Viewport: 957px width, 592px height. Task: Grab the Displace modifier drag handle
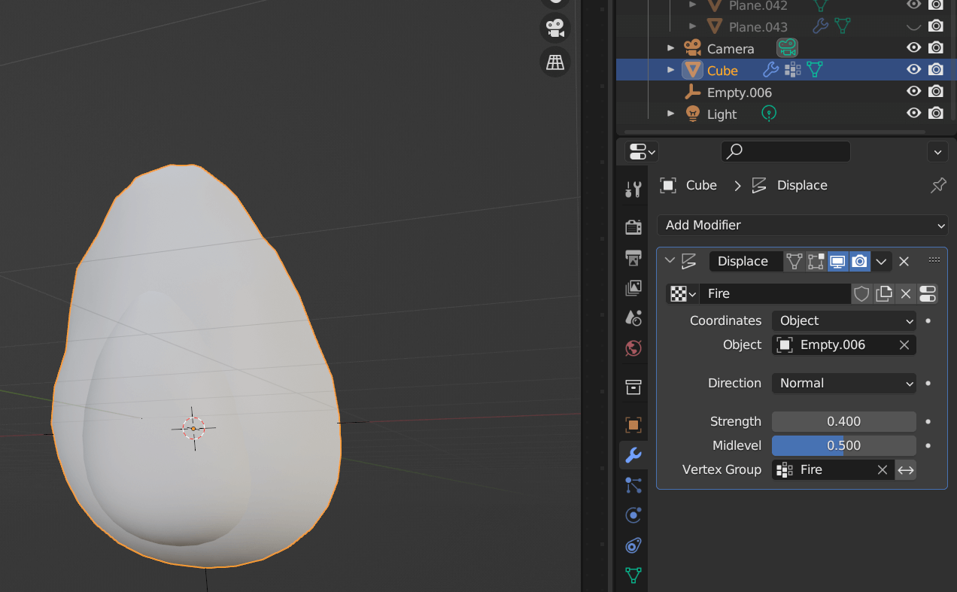[x=934, y=260]
